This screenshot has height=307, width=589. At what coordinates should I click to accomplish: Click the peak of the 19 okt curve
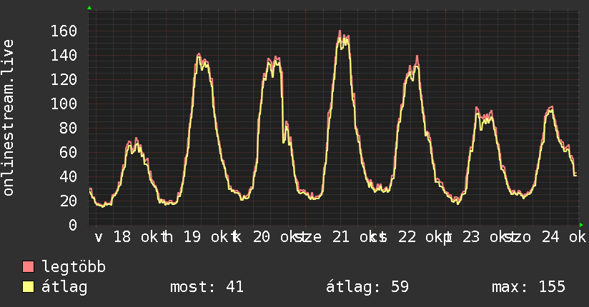click(199, 55)
